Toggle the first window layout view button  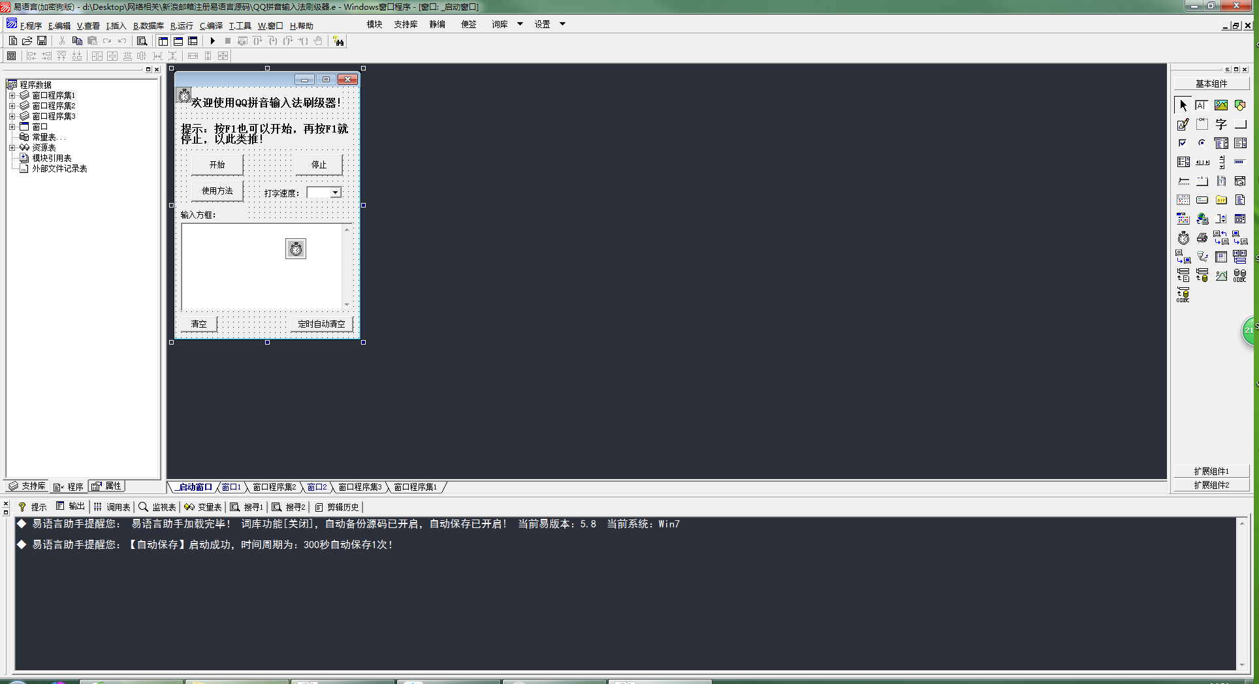tap(163, 41)
